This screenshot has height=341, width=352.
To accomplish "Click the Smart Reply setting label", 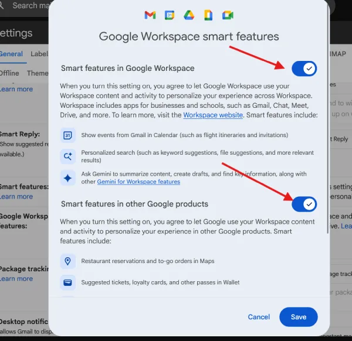I will coord(20,134).
